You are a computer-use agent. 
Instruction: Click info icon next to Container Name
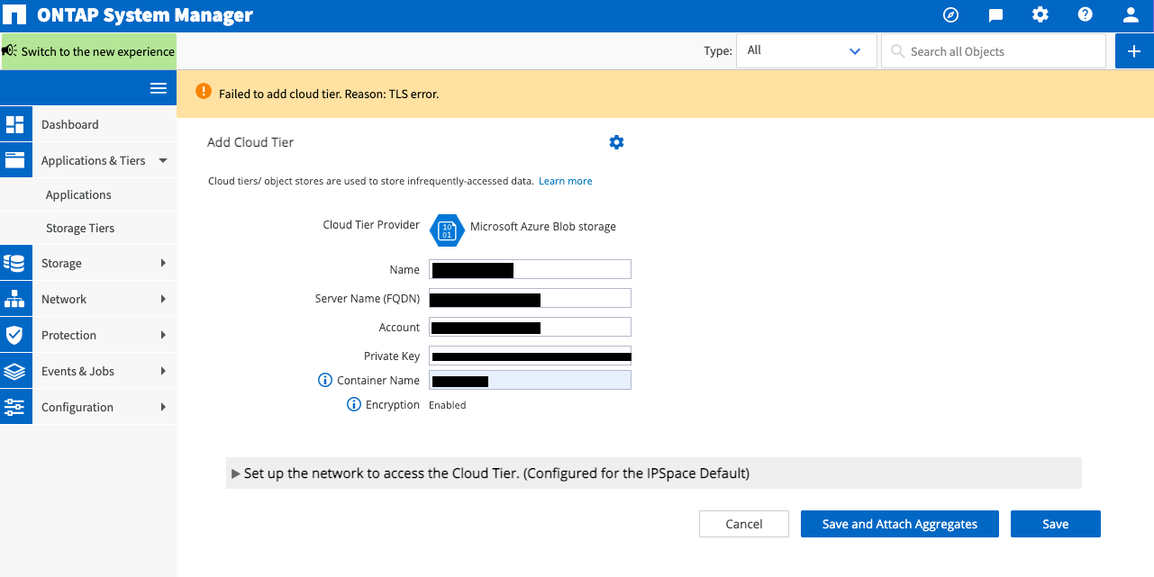click(x=325, y=381)
